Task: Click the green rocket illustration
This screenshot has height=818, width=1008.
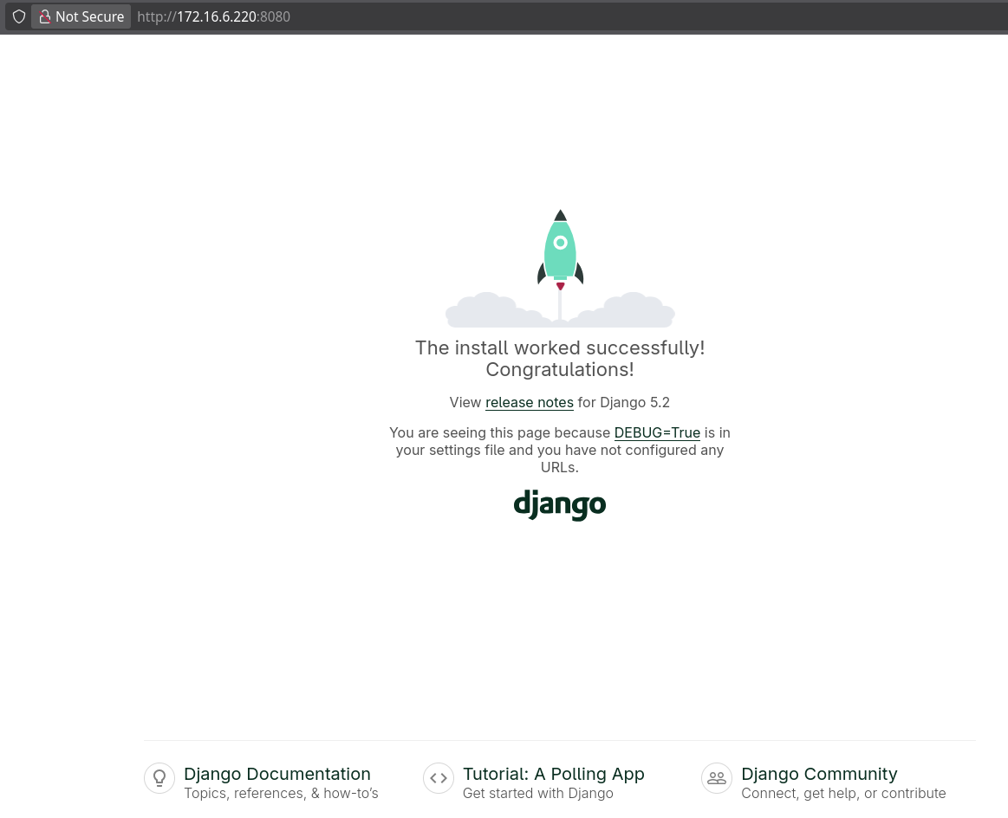Action: [x=560, y=251]
